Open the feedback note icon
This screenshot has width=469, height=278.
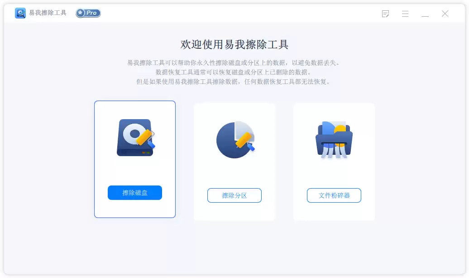click(x=386, y=14)
